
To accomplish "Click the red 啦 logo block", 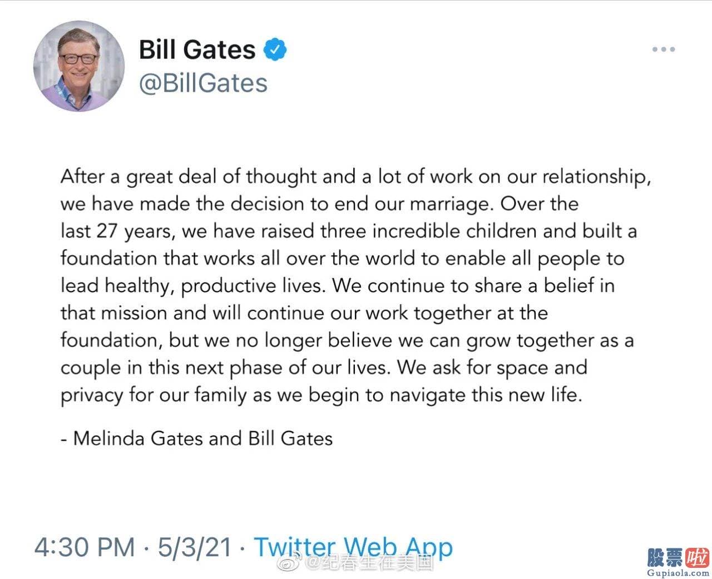I will tap(697, 557).
